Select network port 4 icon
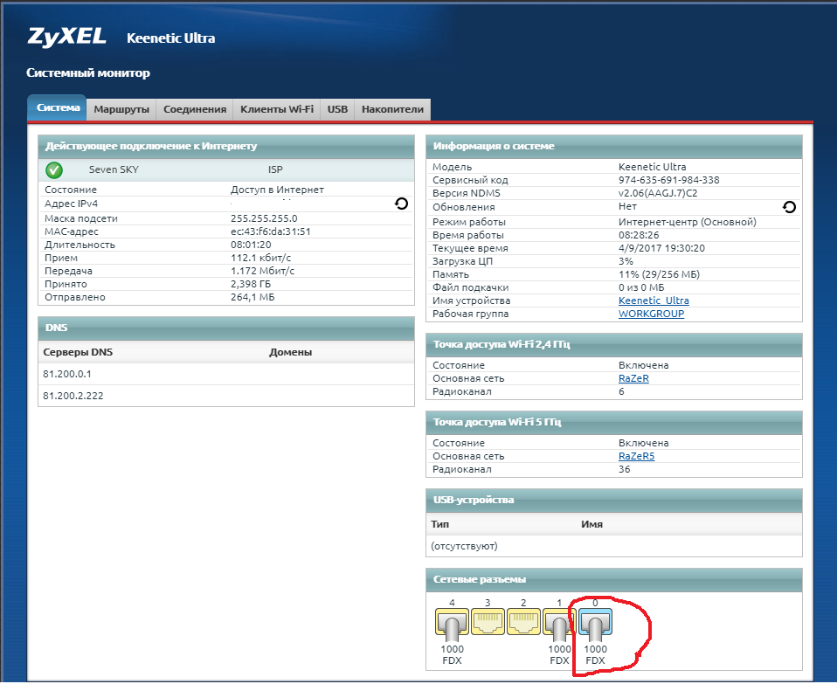 [x=452, y=622]
